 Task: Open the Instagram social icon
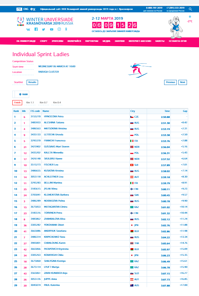tap(59, 29)
